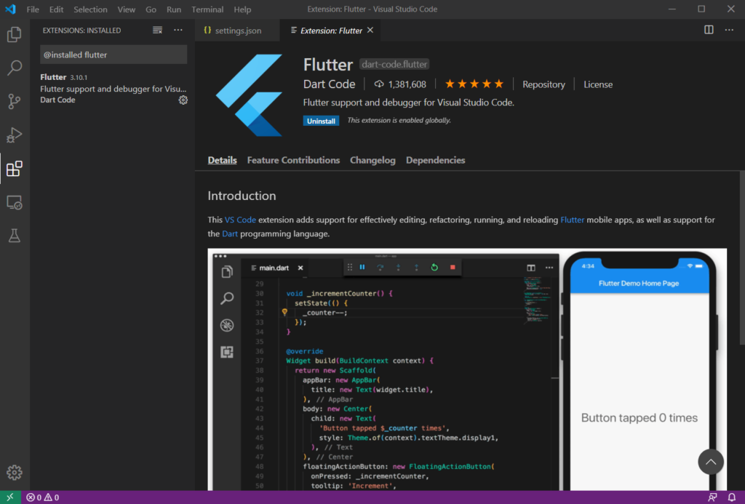Clear extensions search results
This screenshot has width=745, height=504.
157,31
